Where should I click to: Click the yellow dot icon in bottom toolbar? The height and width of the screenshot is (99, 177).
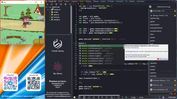point(74,97)
